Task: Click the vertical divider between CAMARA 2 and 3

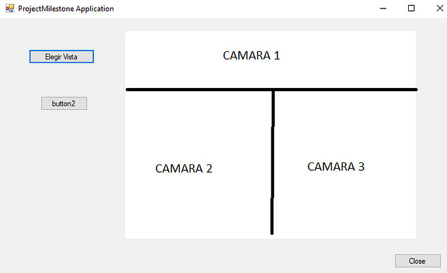Action: 272,162
